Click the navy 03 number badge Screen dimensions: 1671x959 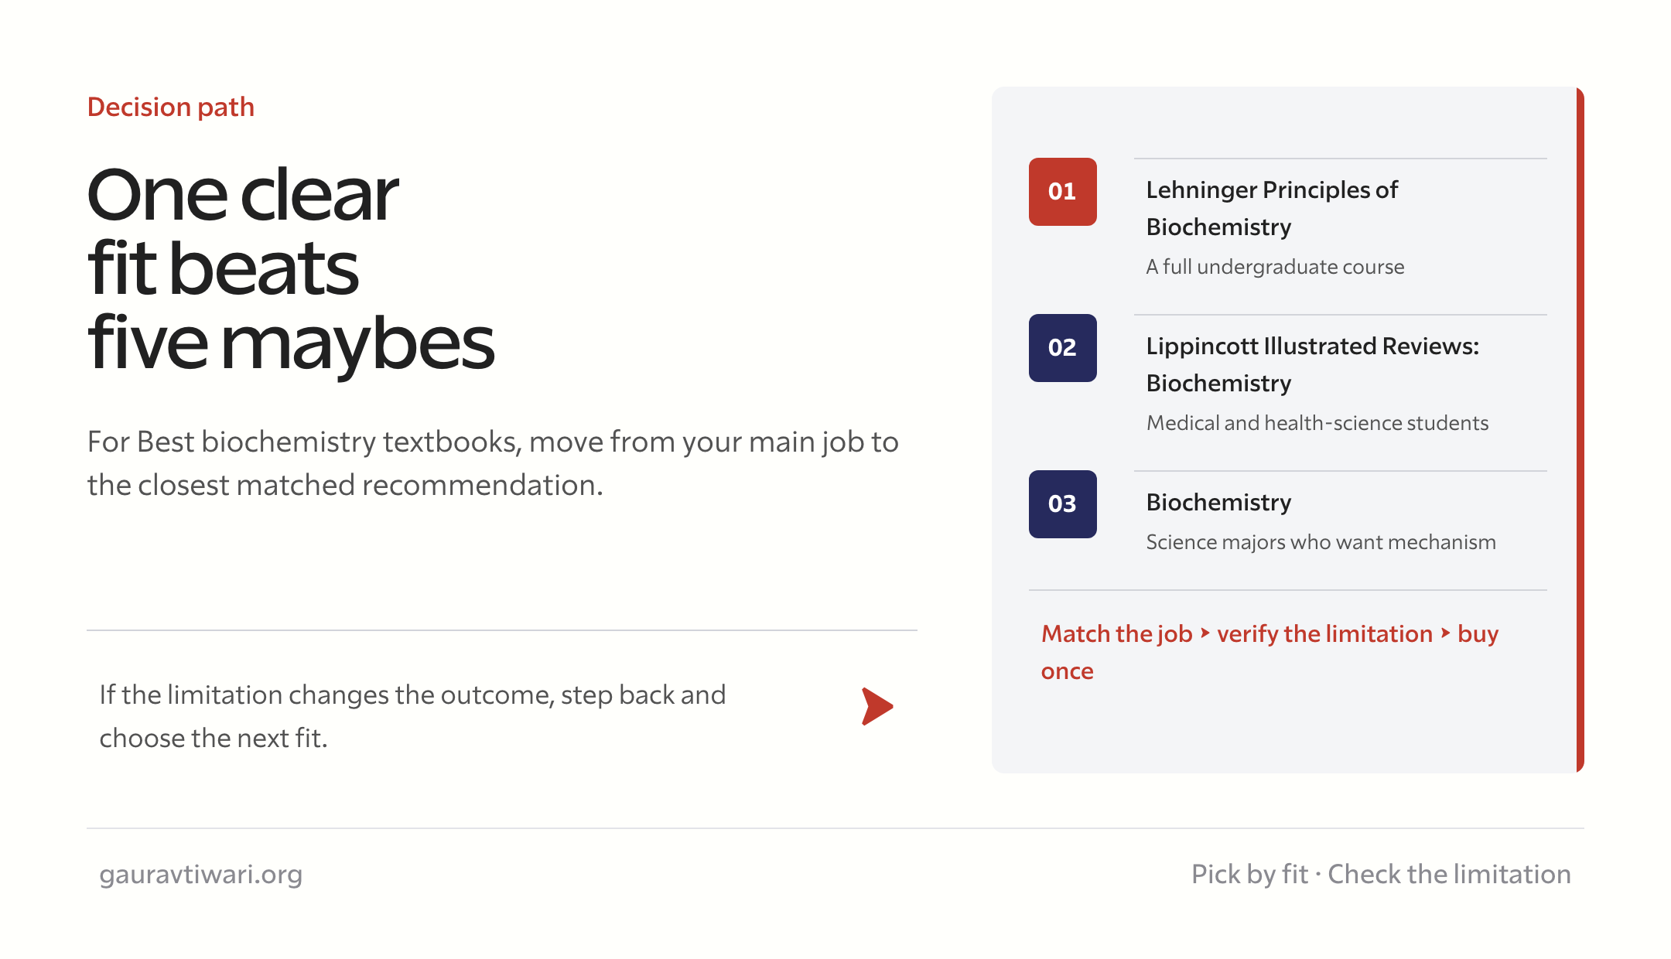coord(1062,504)
